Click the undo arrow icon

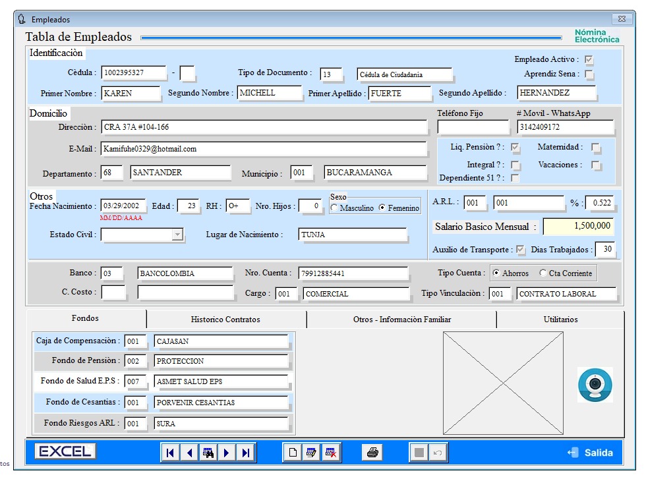[x=438, y=453]
